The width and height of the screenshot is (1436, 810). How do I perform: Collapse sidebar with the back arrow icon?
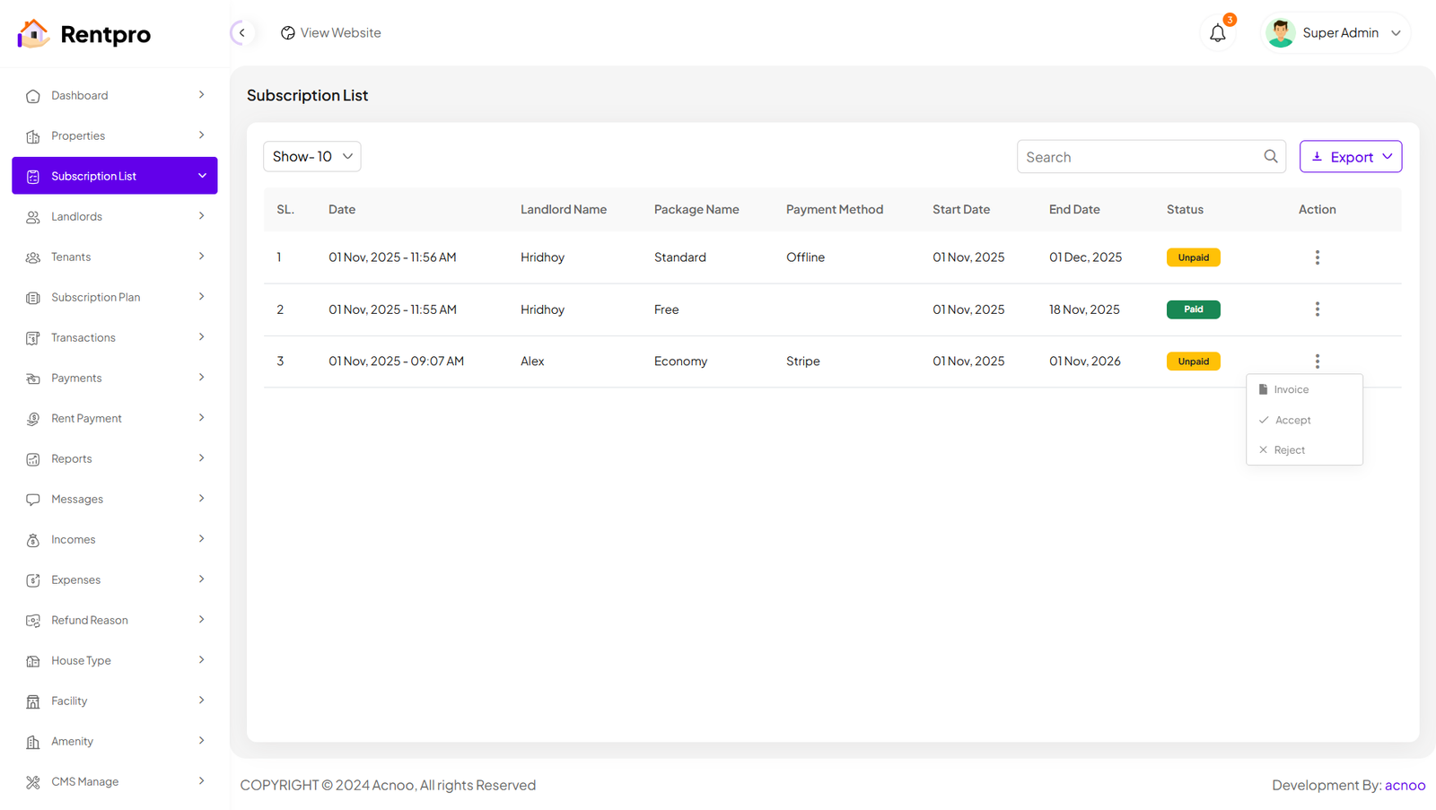(241, 33)
